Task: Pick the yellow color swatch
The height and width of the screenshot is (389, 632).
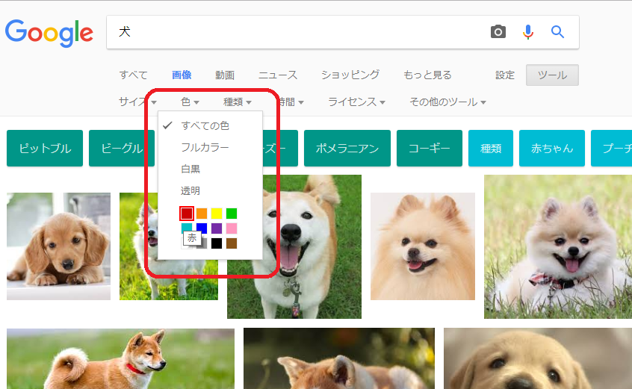Action: coord(217,214)
